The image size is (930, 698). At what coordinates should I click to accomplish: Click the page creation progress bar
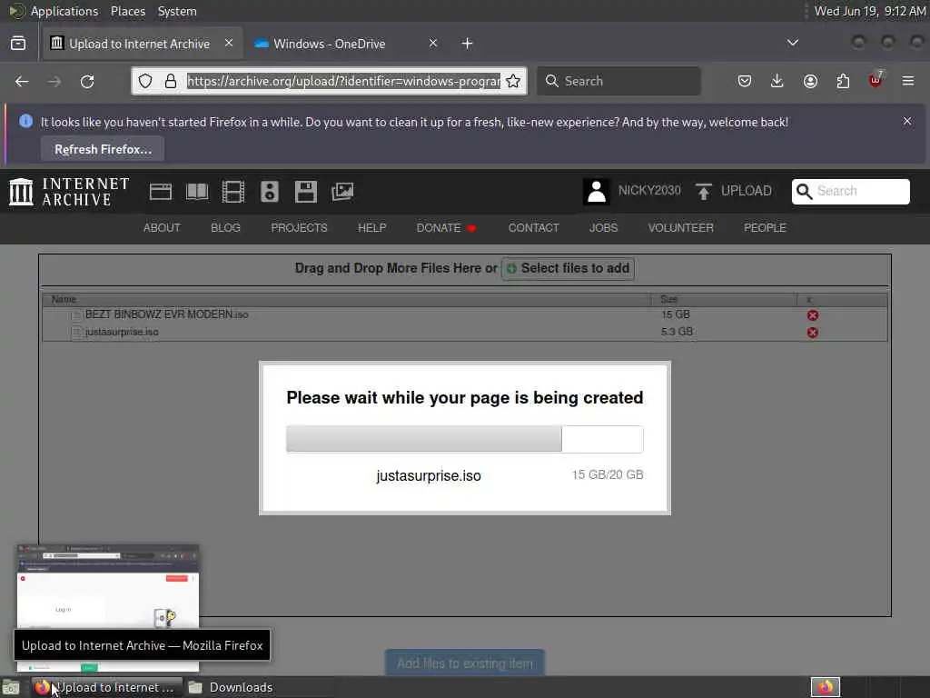pos(464,439)
